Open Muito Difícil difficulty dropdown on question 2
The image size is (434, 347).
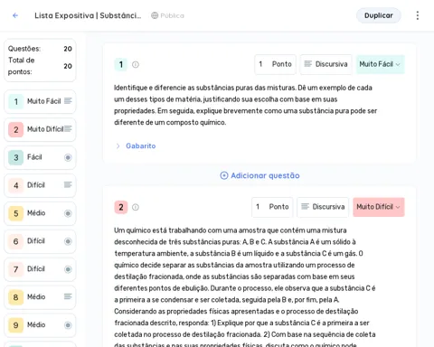point(379,207)
